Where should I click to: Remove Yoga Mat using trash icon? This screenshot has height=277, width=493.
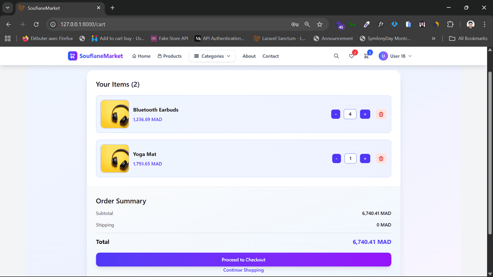(381, 159)
